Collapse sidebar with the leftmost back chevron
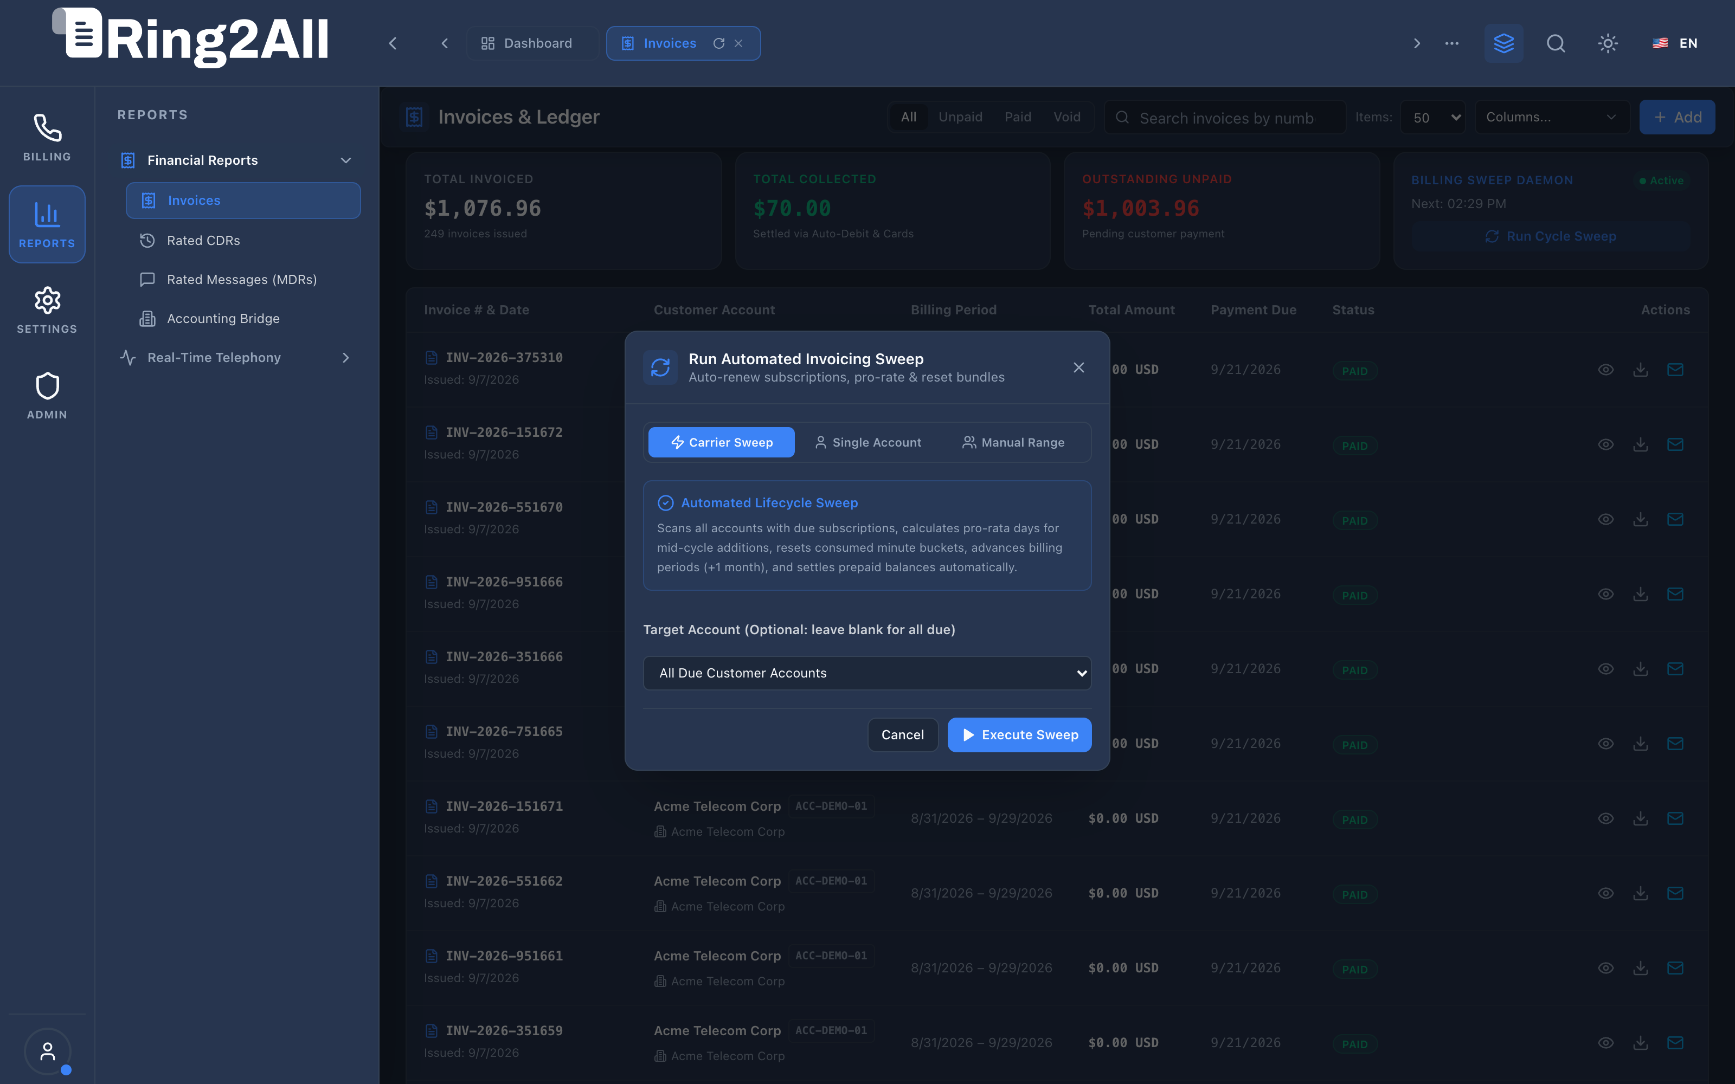1735x1084 pixels. point(393,43)
